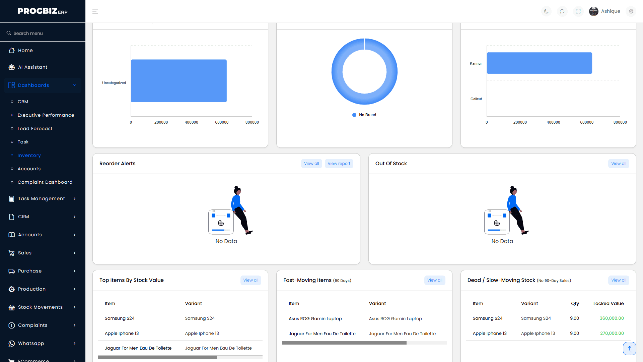Open Lead Forecast dashboard
Image resolution: width=643 pixels, height=362 pixels.
pos(35,128)
